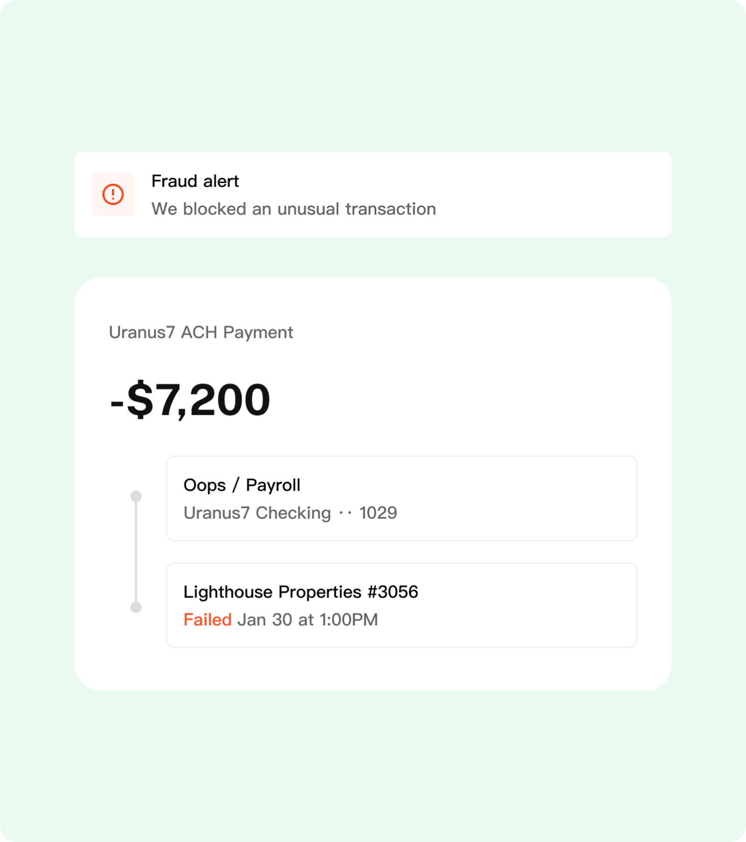
Task: Click the 1:00PM failure time
Action: (349, 620)
